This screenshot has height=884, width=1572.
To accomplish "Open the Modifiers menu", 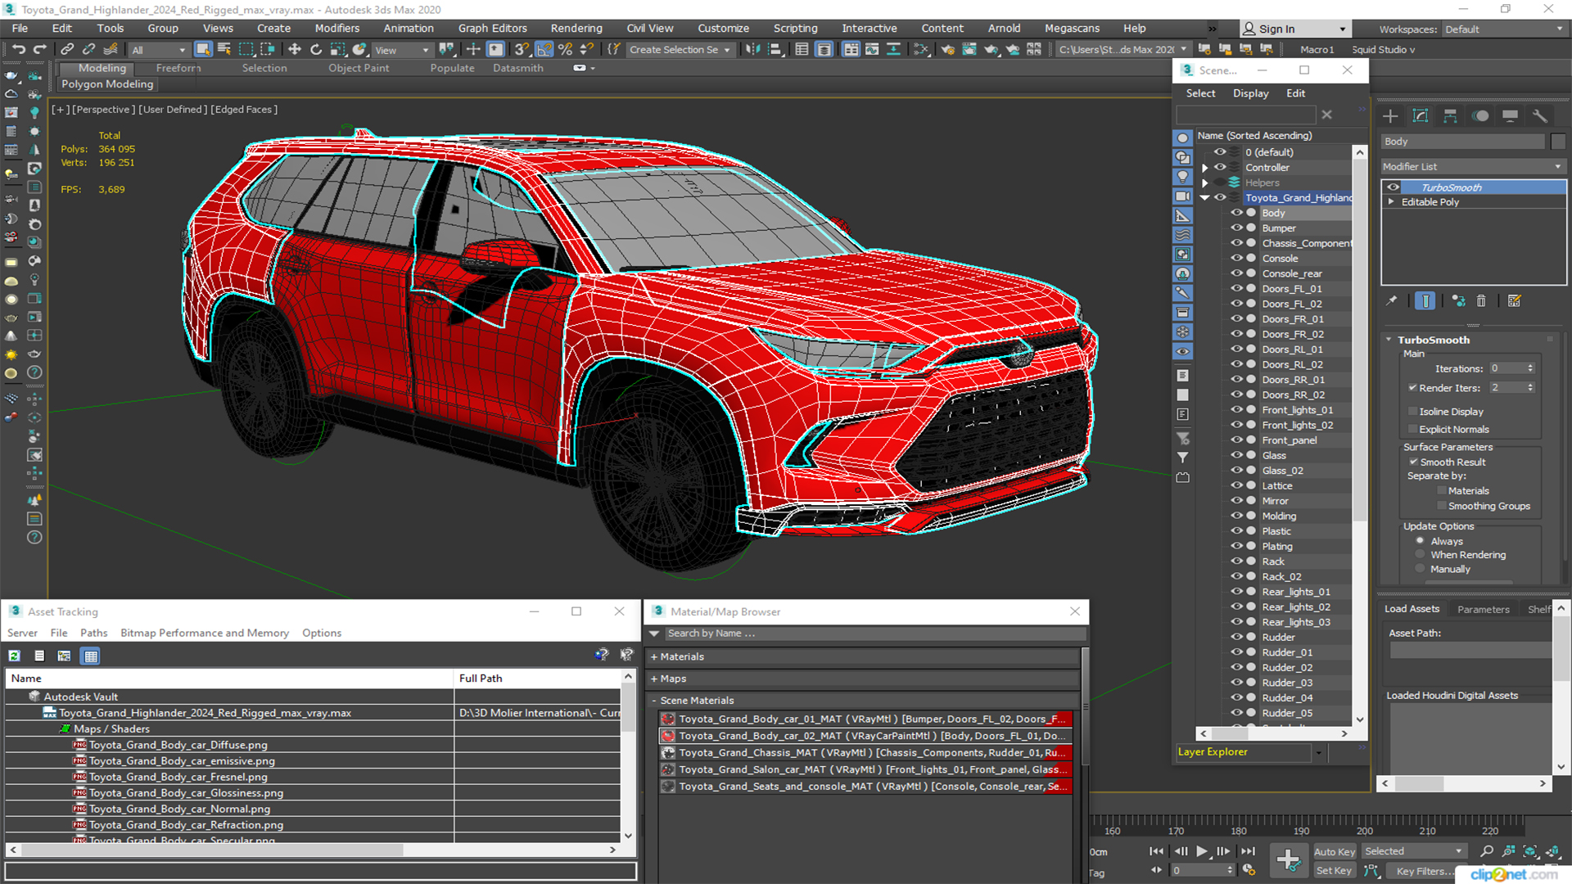I will point(337,28).
